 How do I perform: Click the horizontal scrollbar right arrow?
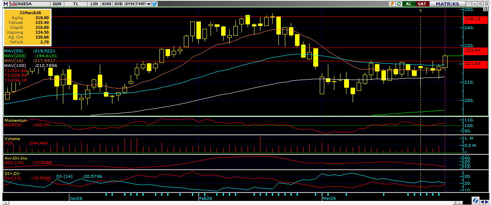tap(486, 201)
